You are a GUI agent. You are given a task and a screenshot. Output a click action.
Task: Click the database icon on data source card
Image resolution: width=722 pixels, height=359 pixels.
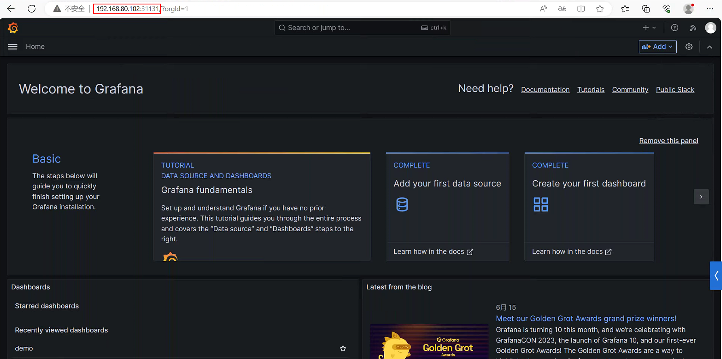coord(402,205)
